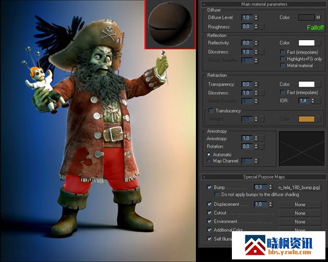Click the Reflectivity spinner arrows
Image resolution: width=328 pixels, height=262 pixels.
tap(256, 43)
